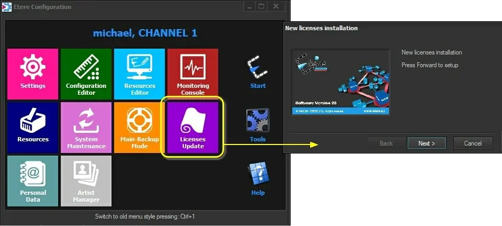Click the Etere logo in title bar
Screen dimensions: 502x226
pyautogui.click(x=7, y=7)
